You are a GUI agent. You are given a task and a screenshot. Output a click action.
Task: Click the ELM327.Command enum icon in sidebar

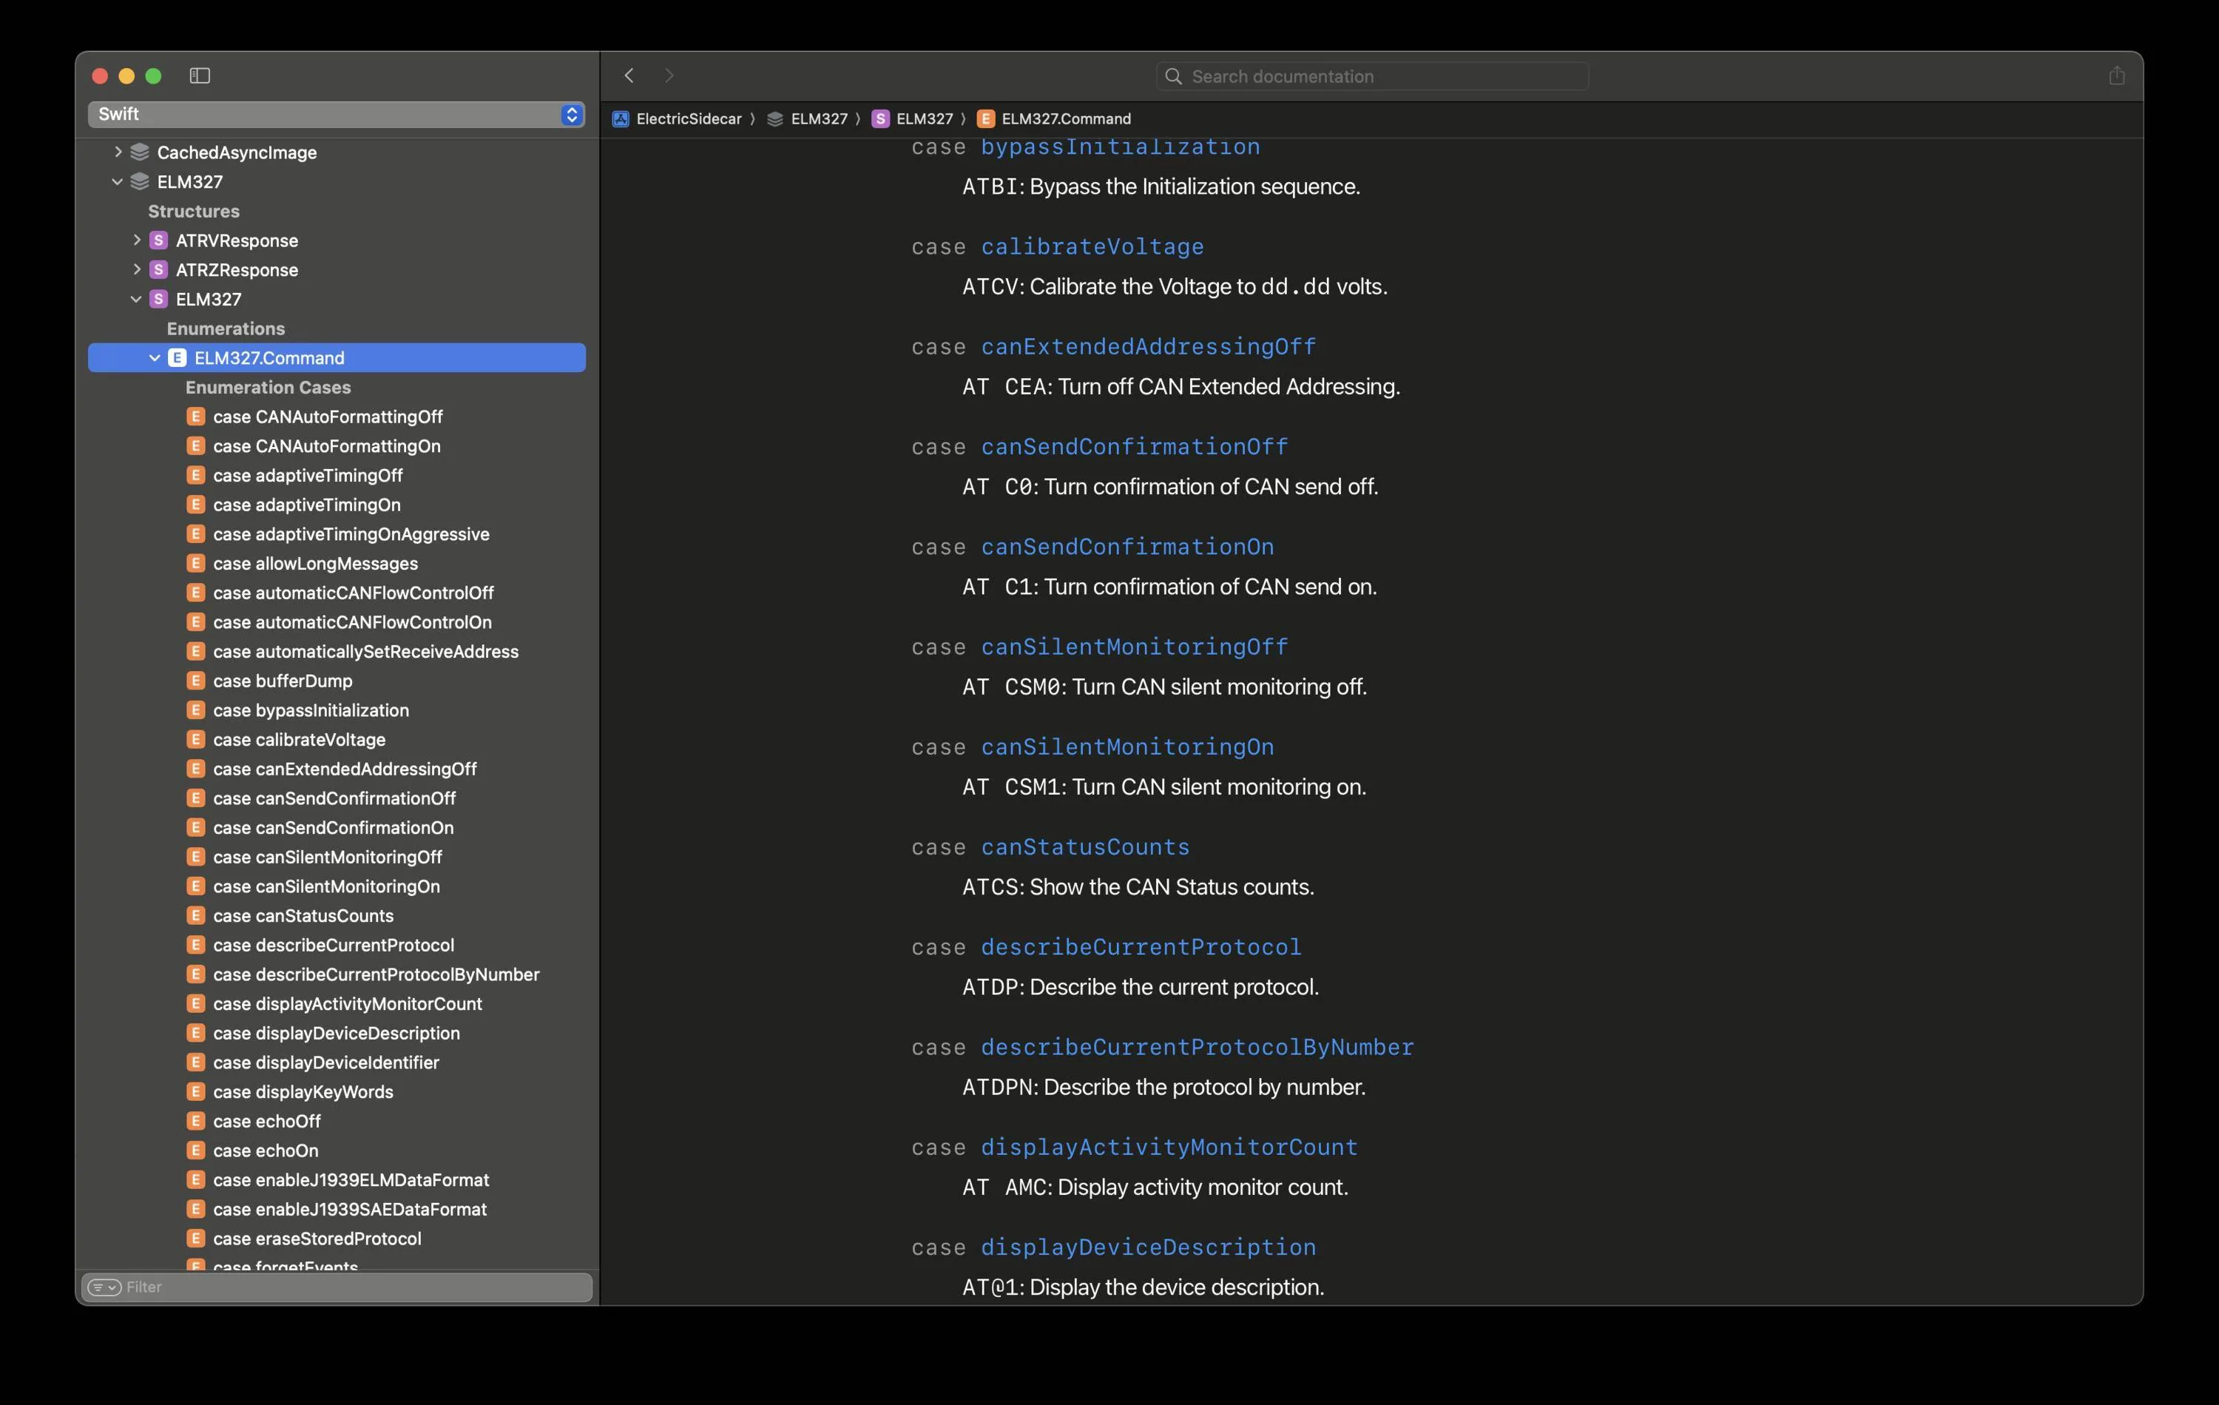point(177,357)
